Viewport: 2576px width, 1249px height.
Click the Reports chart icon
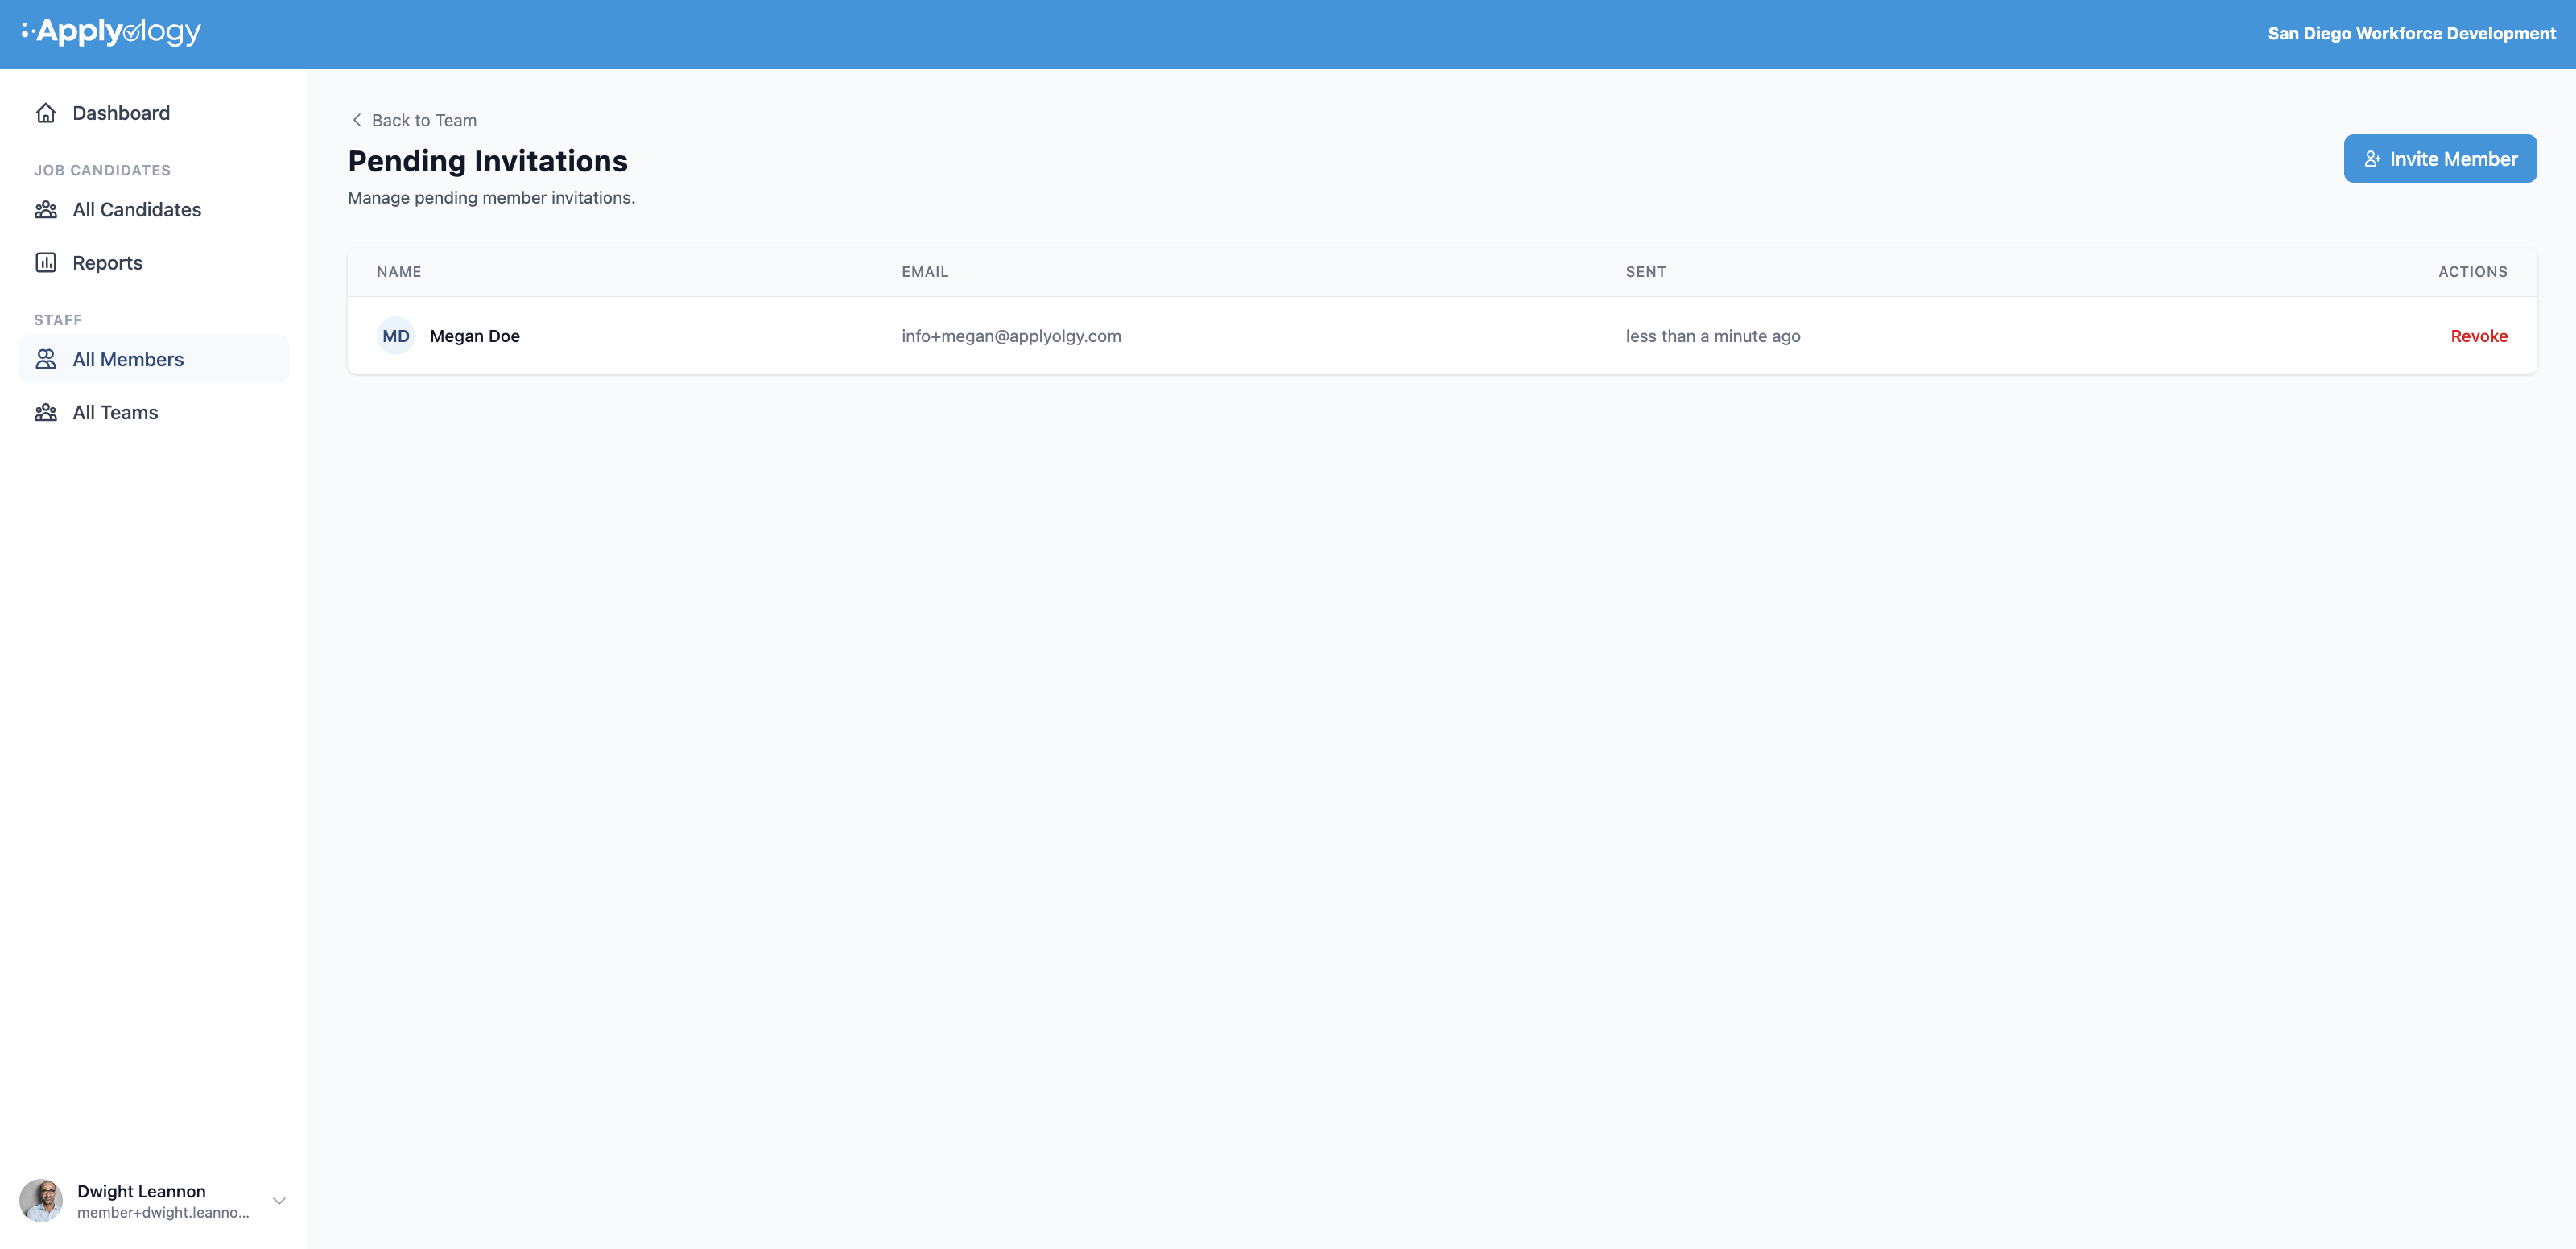click(46, 263)
